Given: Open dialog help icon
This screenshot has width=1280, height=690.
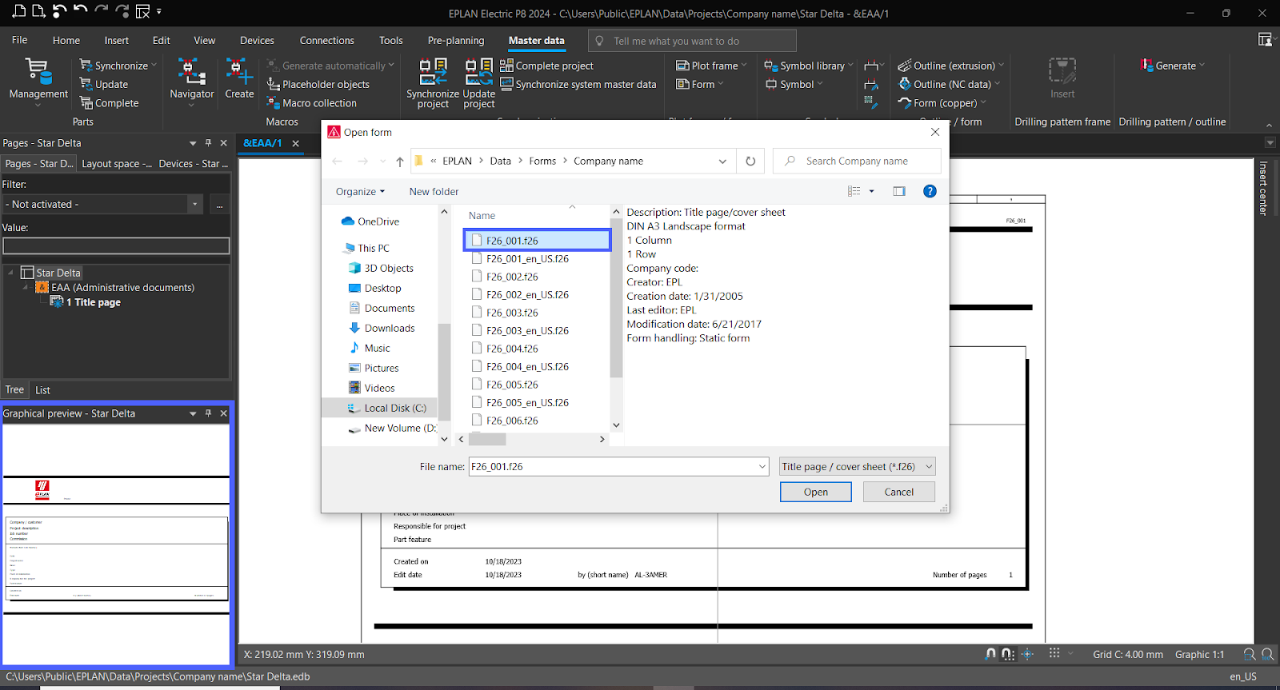Looking at the screenshot, I should pyautogui.click(x=930, y=191).
